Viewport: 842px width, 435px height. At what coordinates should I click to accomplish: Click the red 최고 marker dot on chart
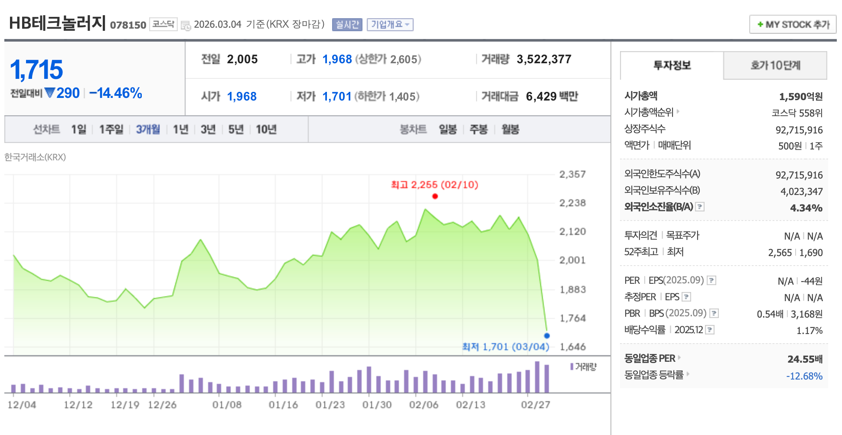click(x=435, y=196)
